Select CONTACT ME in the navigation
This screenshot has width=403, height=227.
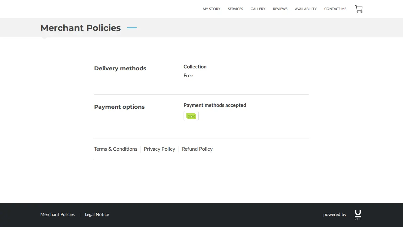[335, 9]
